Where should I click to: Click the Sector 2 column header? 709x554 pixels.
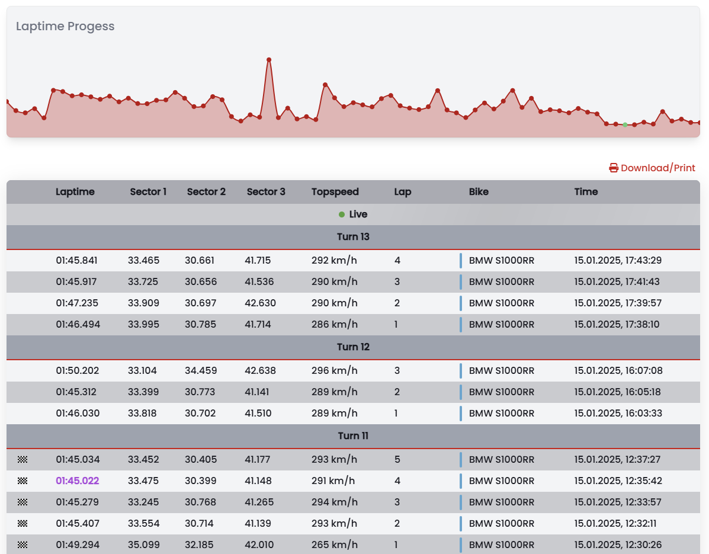point(206,192)
